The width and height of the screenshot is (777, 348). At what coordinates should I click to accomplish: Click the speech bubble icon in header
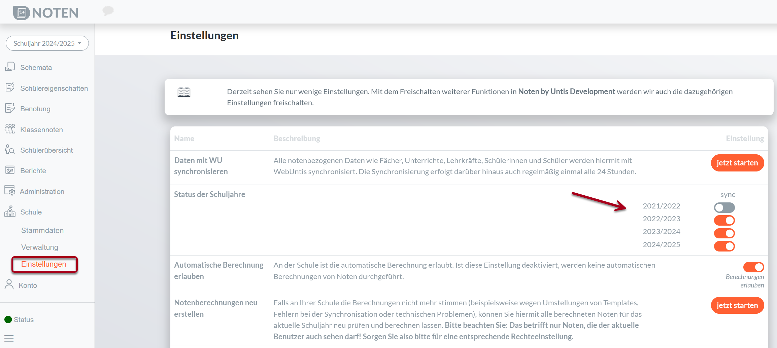click(108, 11)
